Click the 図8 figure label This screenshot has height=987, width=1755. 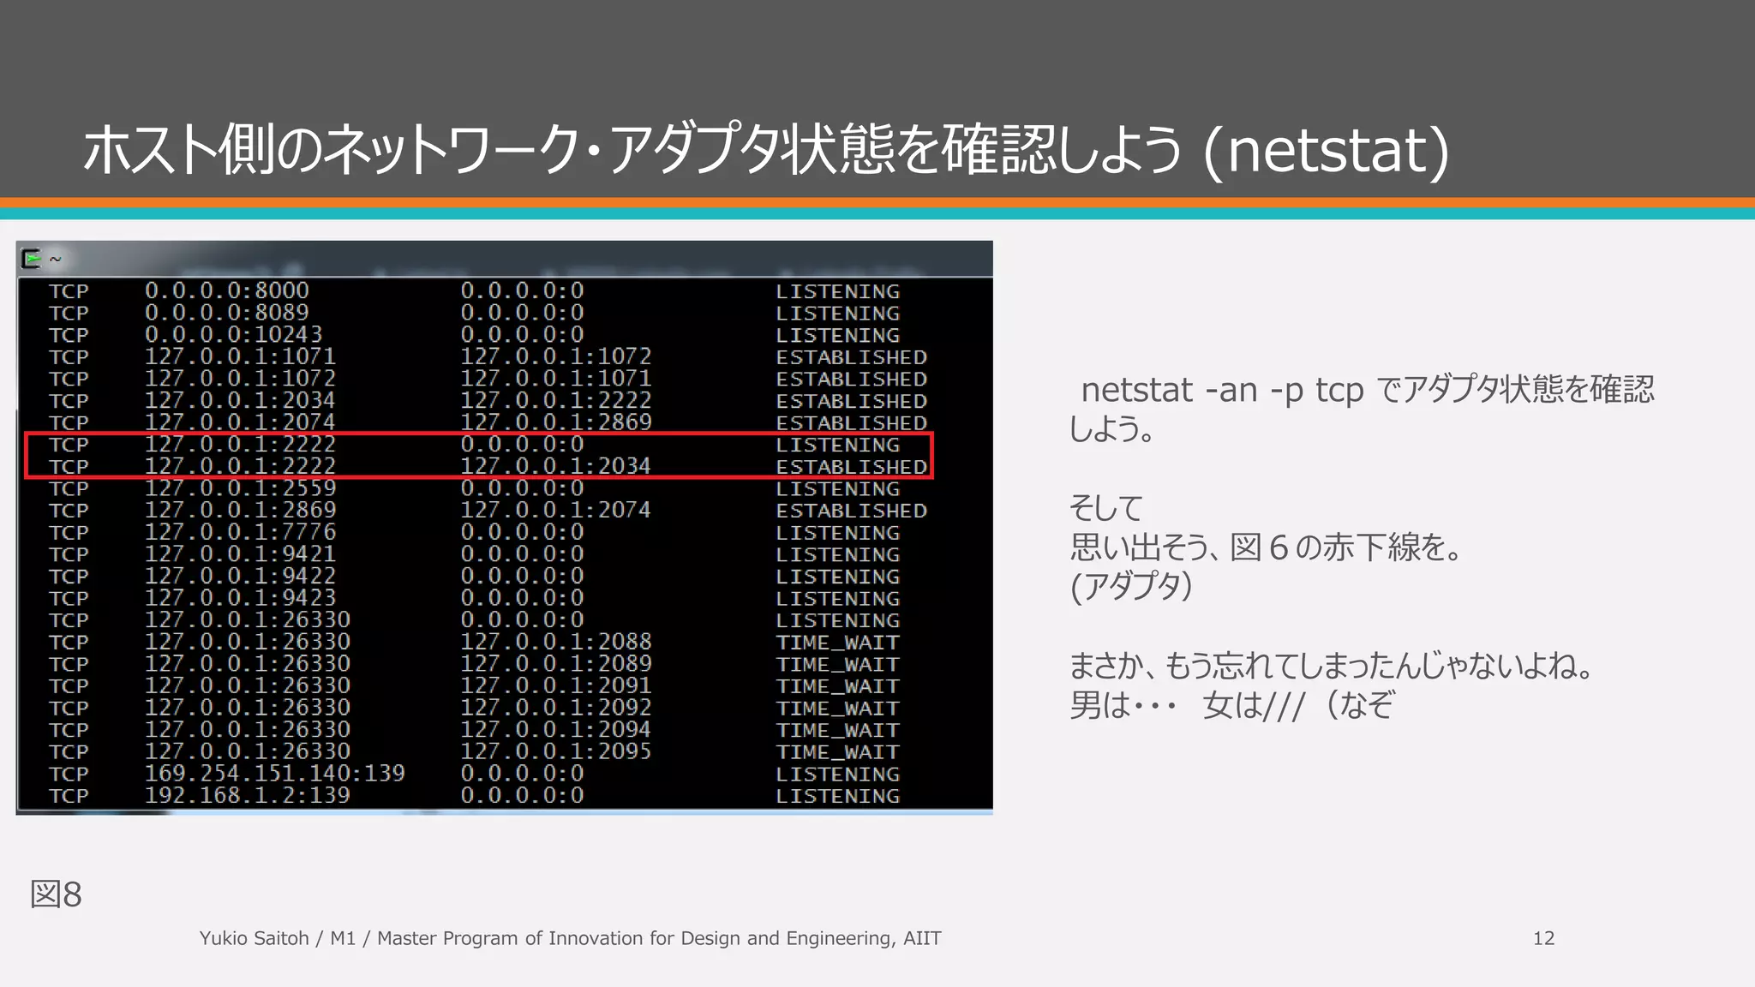(x=56, y=894)
